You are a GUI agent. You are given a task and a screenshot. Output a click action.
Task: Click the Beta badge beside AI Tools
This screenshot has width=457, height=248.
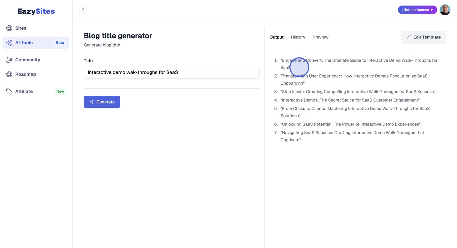[60, 43]
